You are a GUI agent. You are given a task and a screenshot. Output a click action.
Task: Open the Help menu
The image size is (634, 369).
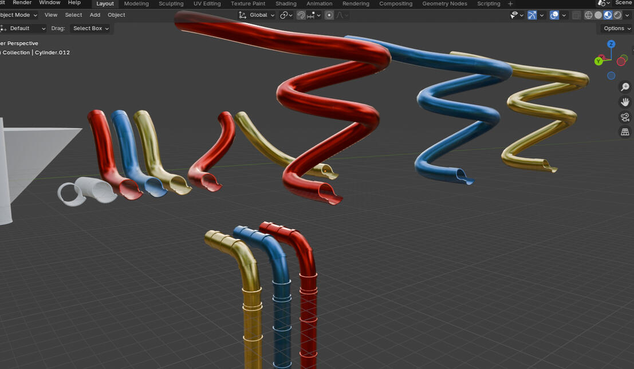tap(74, 3)
